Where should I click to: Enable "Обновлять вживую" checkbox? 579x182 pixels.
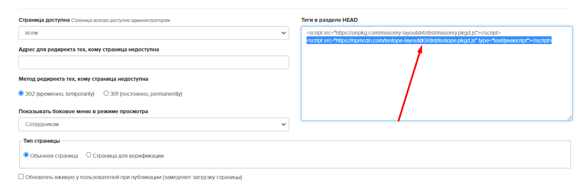[x=21, y=177]
